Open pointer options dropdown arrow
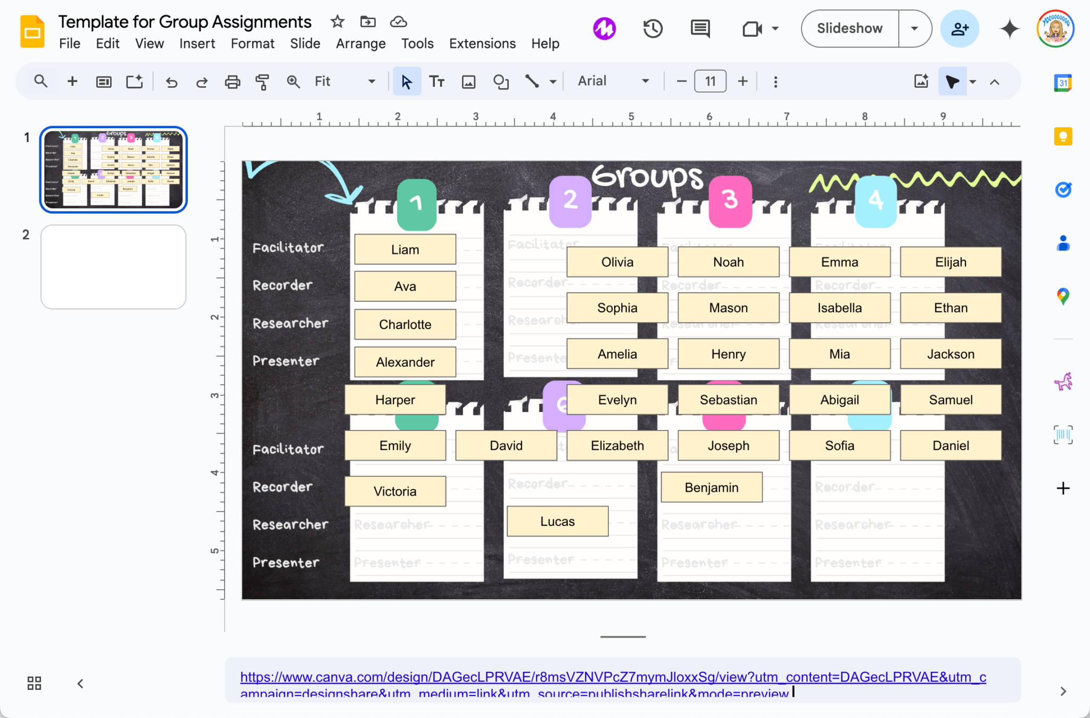This screenshot has width=1090, height=718. tap(972, 82)
